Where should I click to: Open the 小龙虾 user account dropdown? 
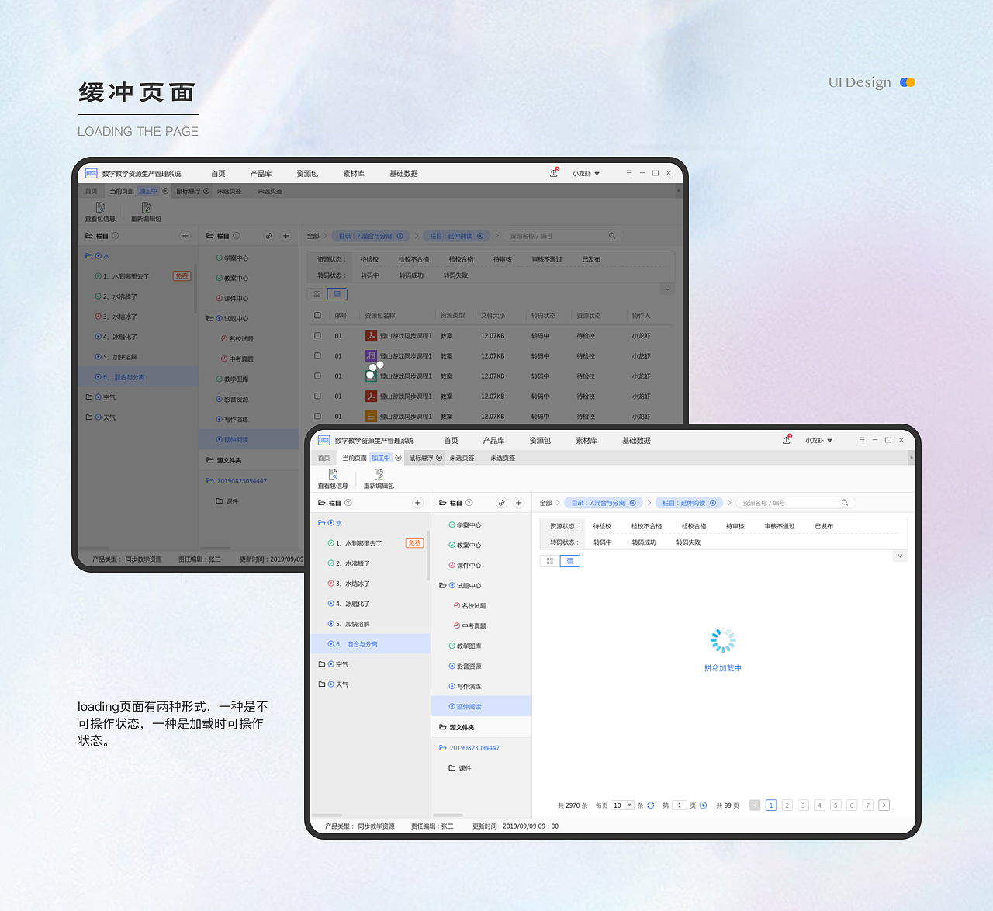pos(818,440)
